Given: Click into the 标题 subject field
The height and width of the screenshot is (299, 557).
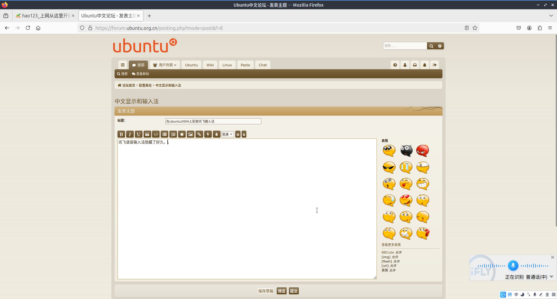Looking at the screenshot, I should [x=213, y=121].
